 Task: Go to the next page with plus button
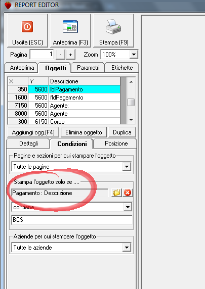[70, 55]
